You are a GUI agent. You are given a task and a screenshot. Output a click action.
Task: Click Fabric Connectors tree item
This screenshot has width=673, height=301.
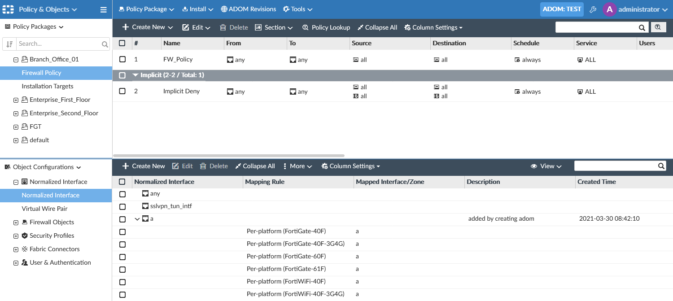[x=51, y=249]
